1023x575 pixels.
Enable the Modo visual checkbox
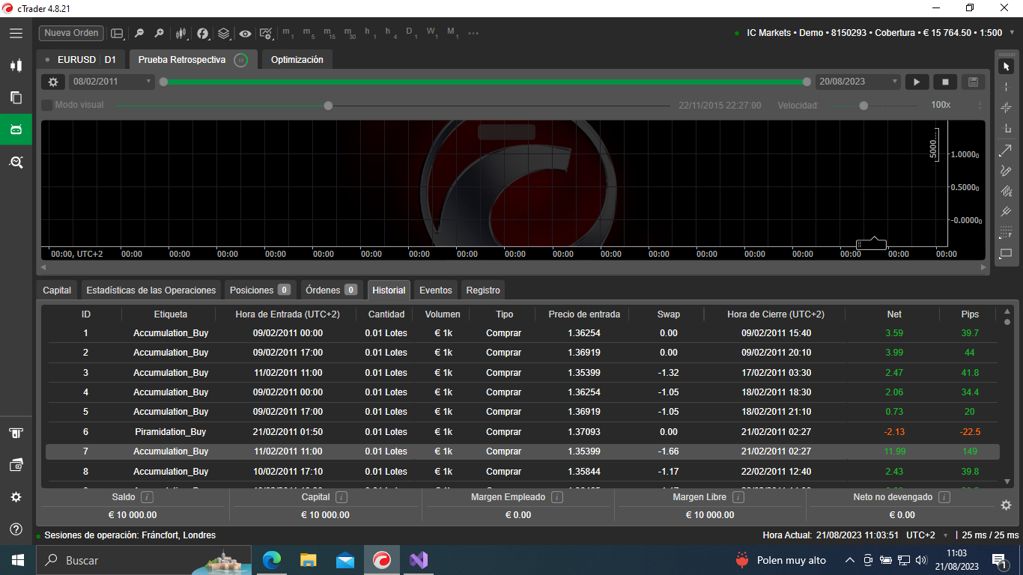tap(46, 106)
